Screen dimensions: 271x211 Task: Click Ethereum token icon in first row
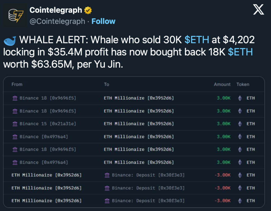(240, 98)
